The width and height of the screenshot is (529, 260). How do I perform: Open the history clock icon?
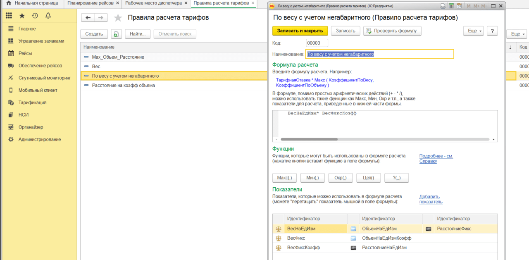click(x=35, y=16)
